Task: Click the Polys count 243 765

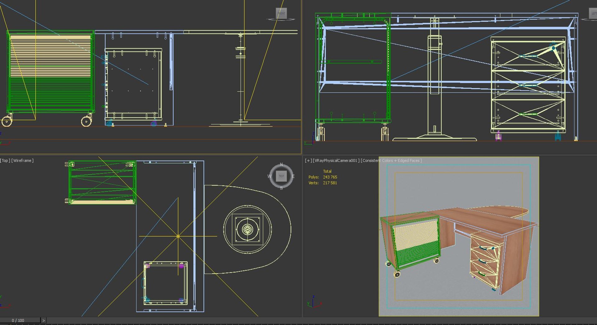Action: coord(330,177)
